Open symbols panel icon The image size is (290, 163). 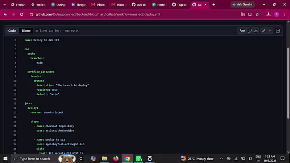click(x=278, y=31)
